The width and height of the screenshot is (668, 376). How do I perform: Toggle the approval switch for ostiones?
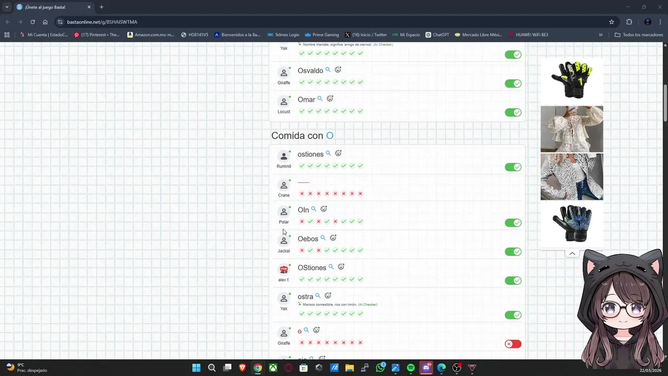pos(513,167)
